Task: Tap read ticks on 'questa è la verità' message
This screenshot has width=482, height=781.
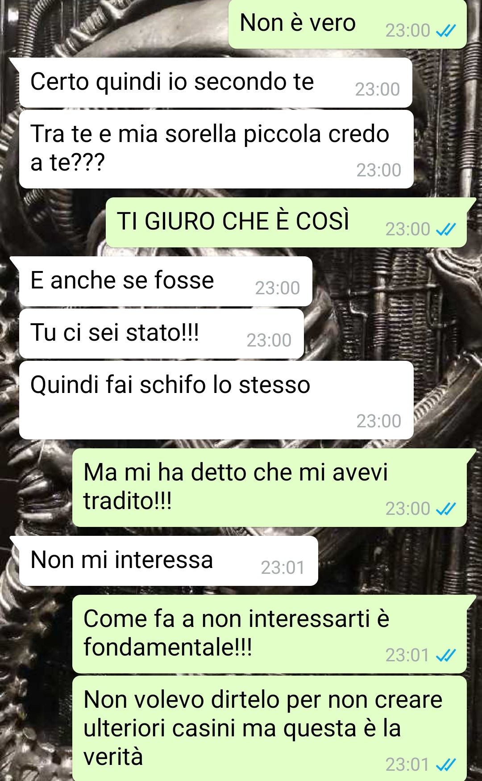Action: (445, 765)
